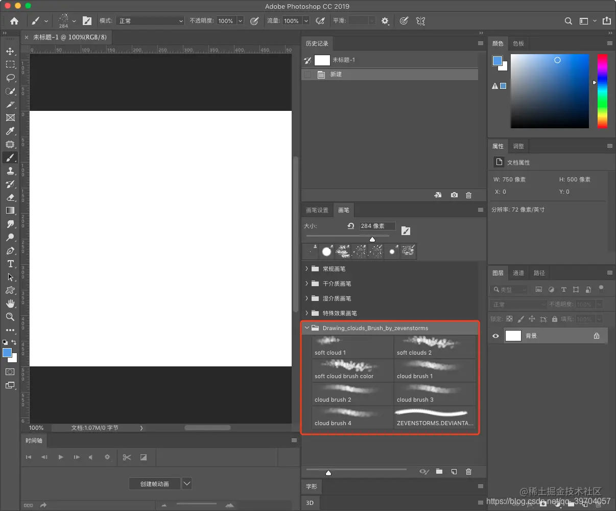Select the Eraser tool
This screenshot has width=616, height=511.
coord(10,197)
